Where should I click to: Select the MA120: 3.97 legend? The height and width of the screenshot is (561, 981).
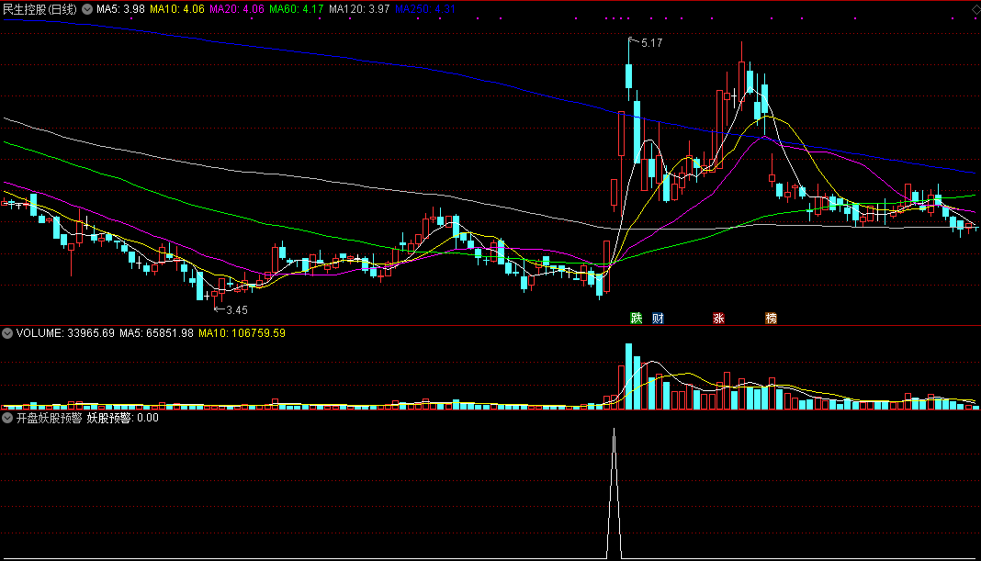tap(359, 9)
